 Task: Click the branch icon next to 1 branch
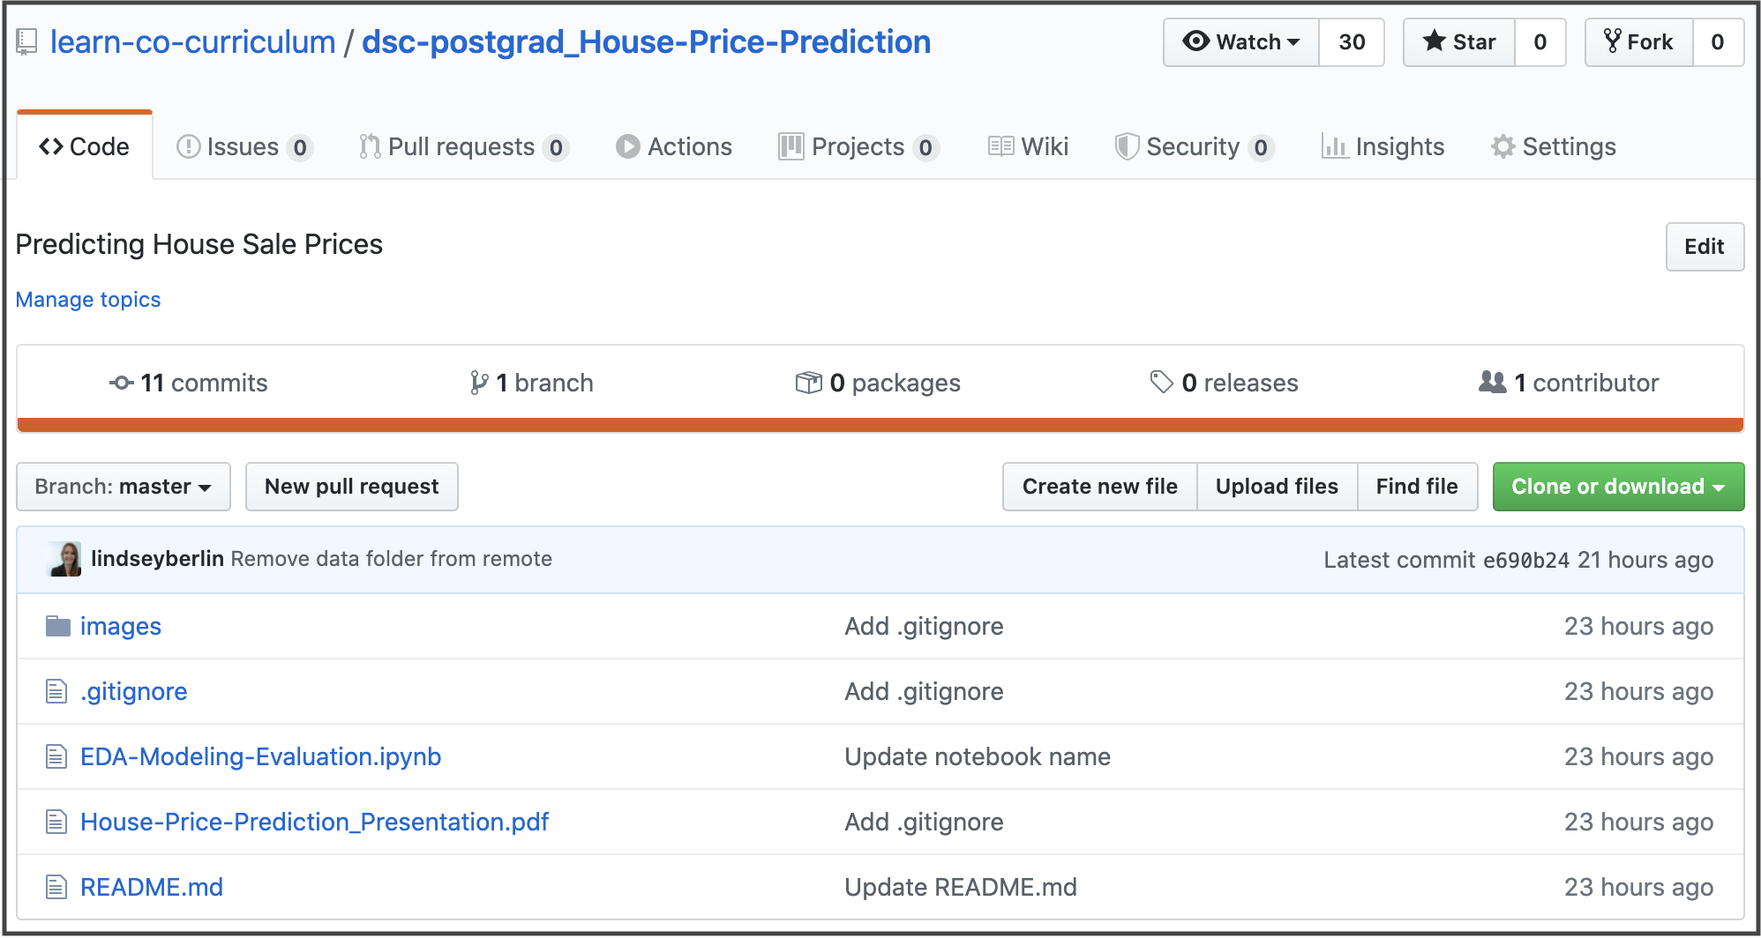(x=479, y=383)
